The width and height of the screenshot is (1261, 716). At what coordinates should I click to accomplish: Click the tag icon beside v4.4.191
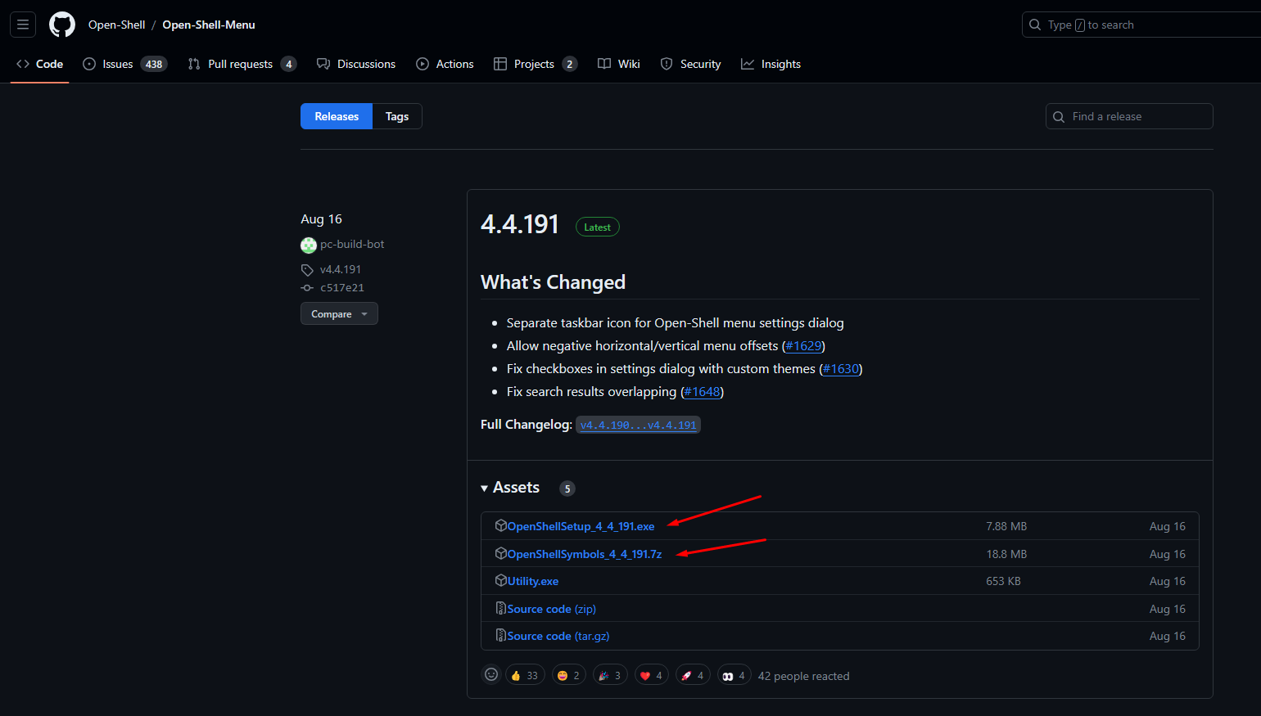(307, 270)
